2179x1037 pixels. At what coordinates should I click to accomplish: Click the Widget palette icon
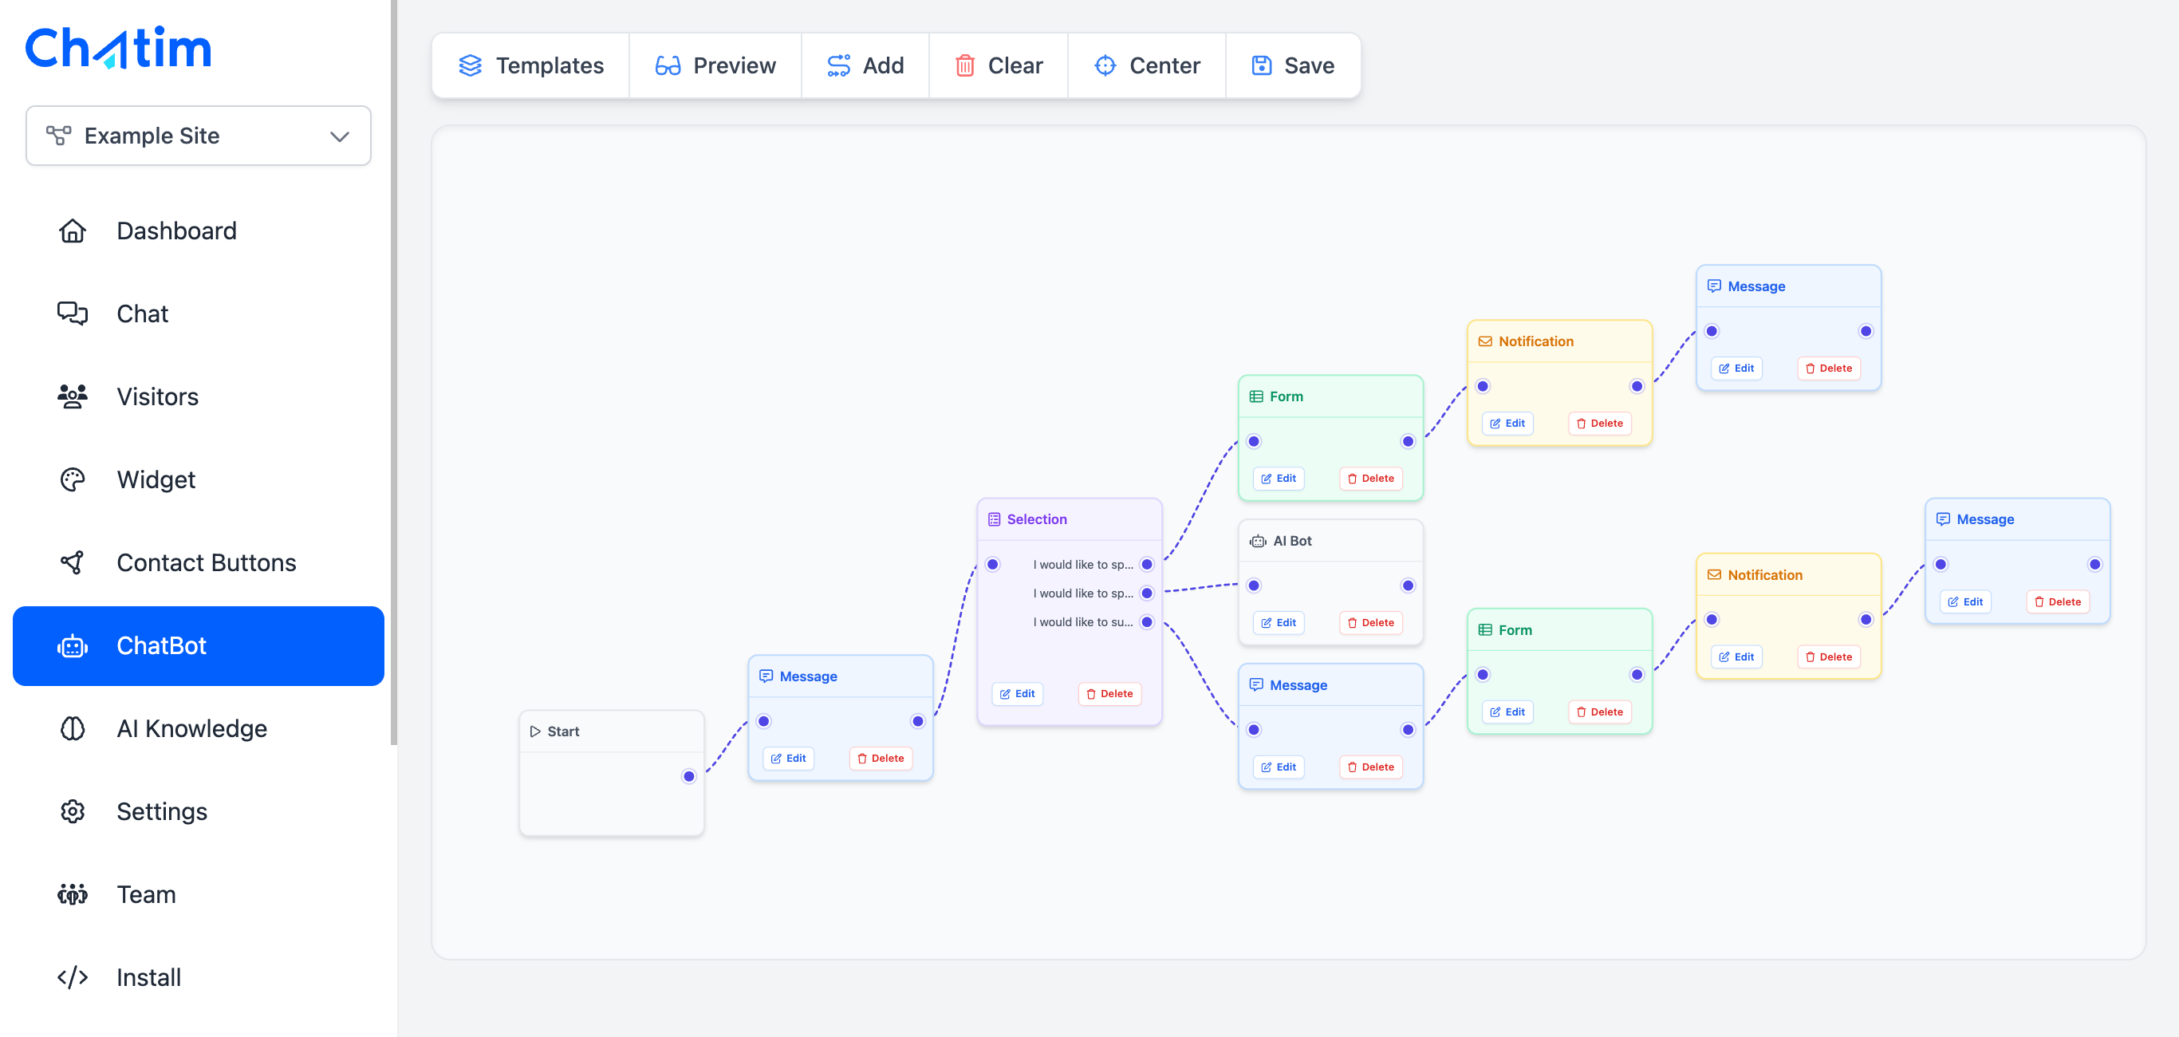(73, 479)
